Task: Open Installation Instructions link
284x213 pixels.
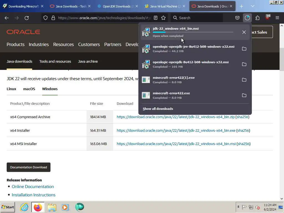Action: point(34,195)
